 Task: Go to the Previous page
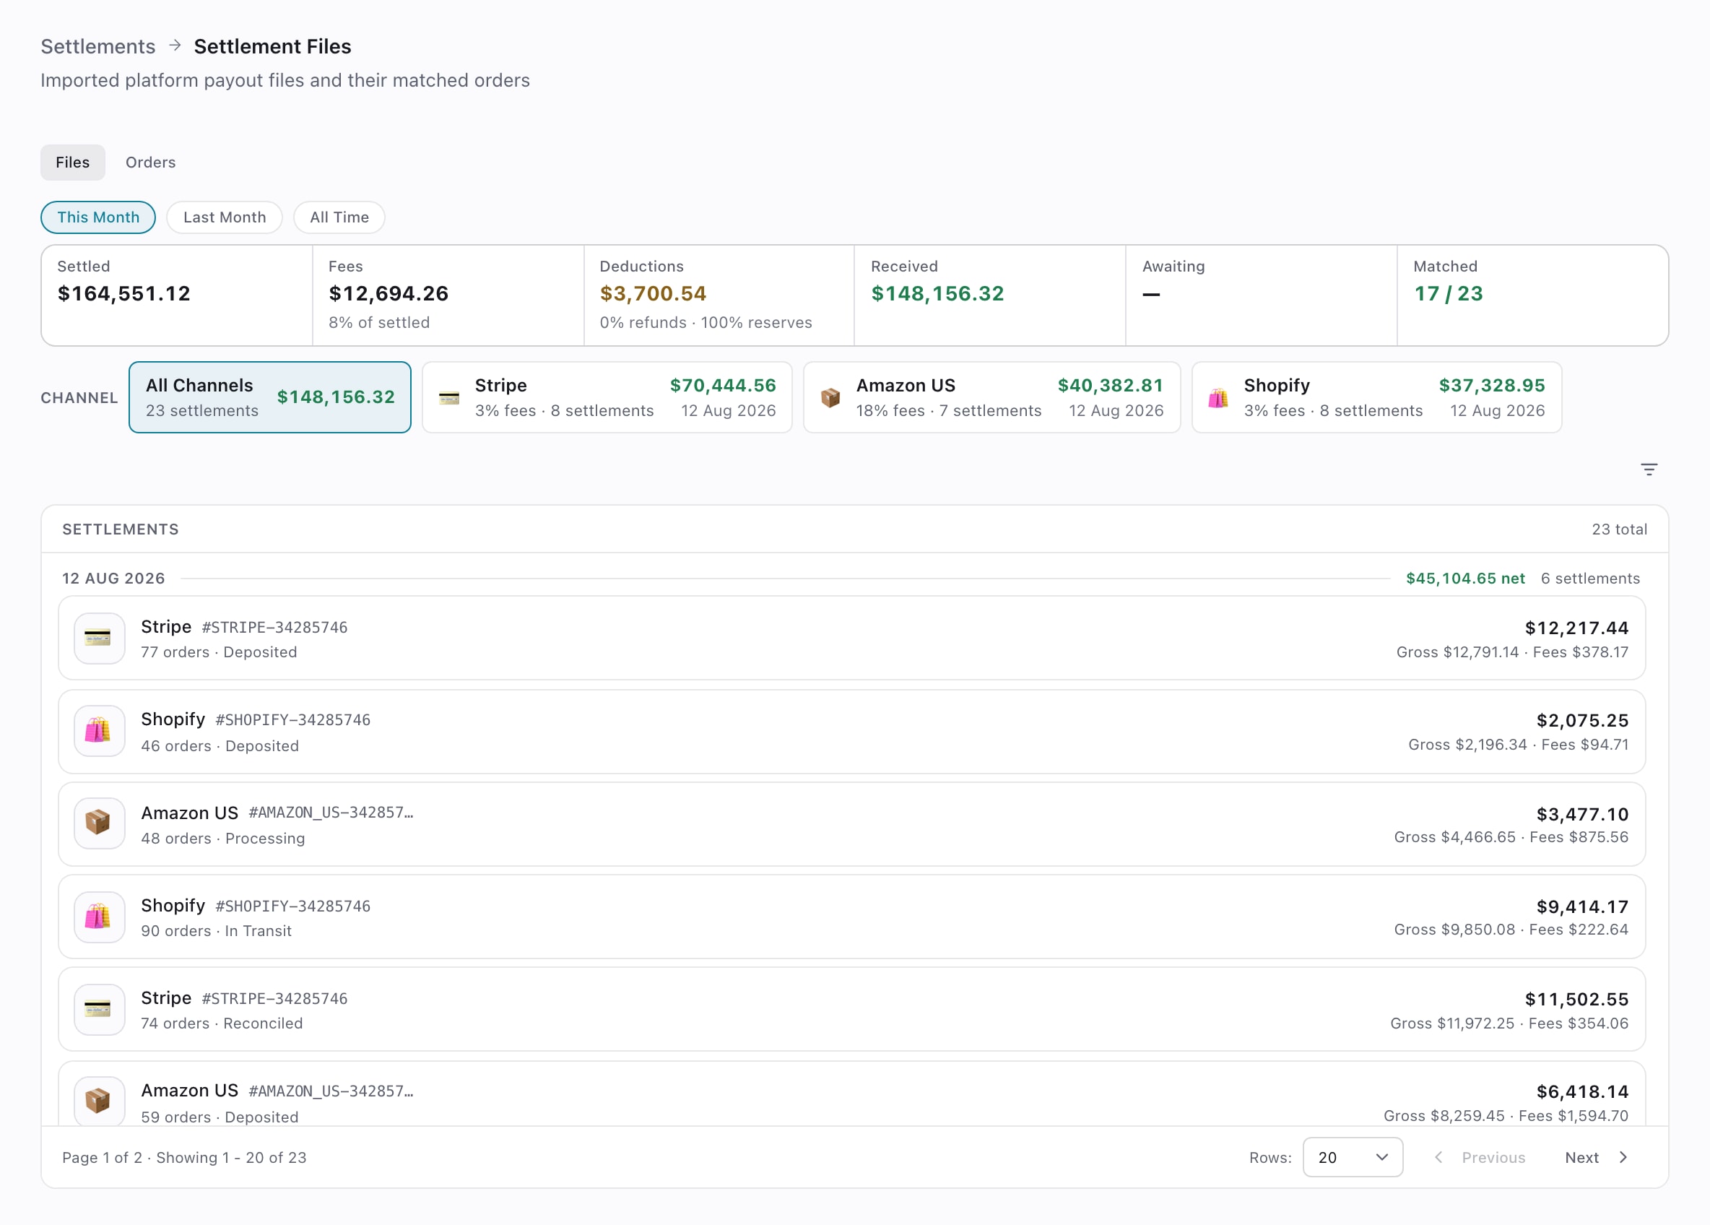pos(1480,1157)
